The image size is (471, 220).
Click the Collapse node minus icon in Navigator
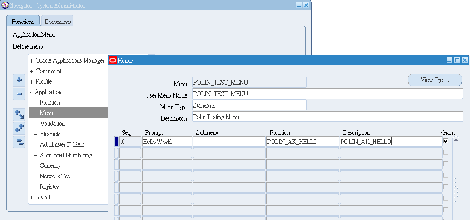pyautogui.click(x=19, y=94)
